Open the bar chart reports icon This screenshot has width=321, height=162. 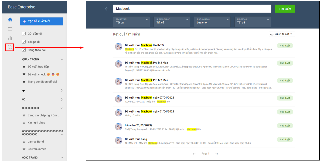tap(10, 38)
